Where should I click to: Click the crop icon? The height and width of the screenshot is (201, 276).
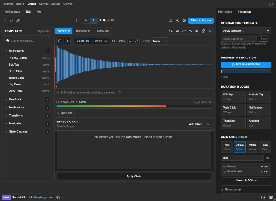click(210, 31)
